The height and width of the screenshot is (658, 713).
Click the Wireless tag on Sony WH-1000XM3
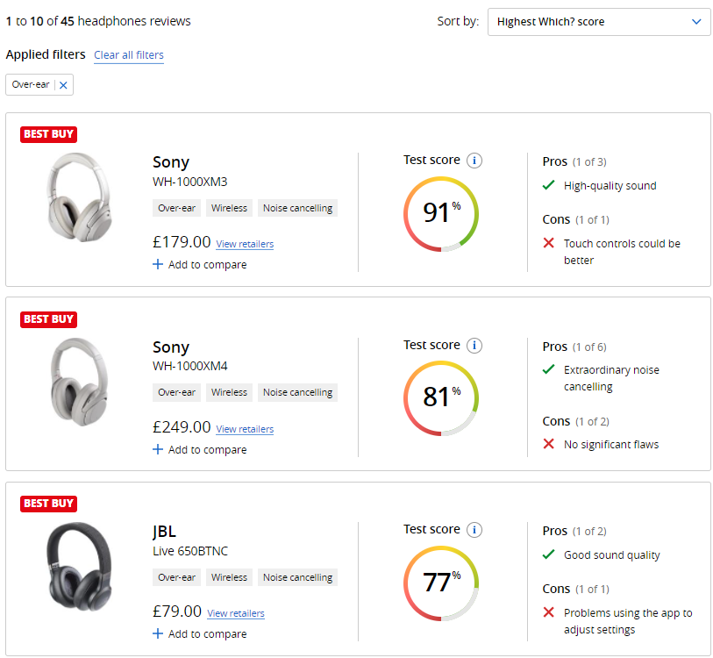229,208
